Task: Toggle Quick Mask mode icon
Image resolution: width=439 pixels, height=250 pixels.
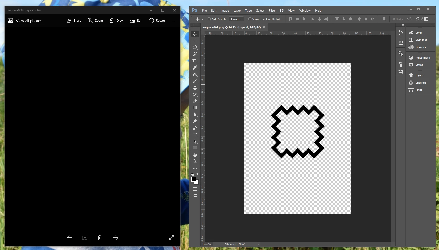Action: click(195, 189)
